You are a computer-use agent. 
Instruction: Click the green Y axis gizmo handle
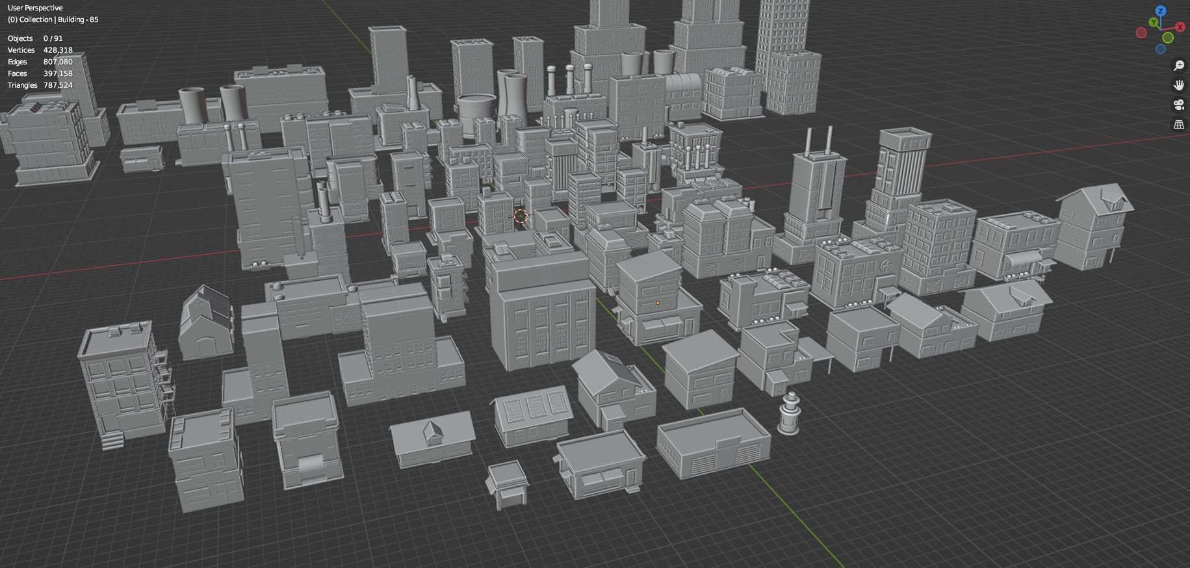[x=1154, y=22]
